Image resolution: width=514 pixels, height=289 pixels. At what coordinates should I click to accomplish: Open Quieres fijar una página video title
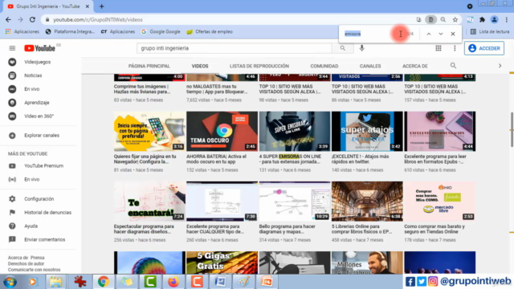145,159
